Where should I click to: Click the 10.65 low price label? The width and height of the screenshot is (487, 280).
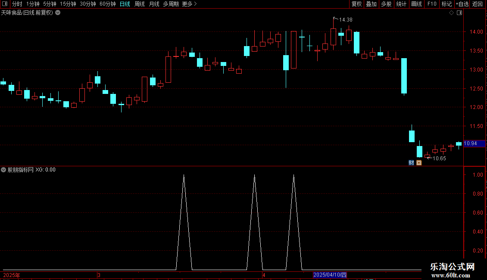click(439, 159)
